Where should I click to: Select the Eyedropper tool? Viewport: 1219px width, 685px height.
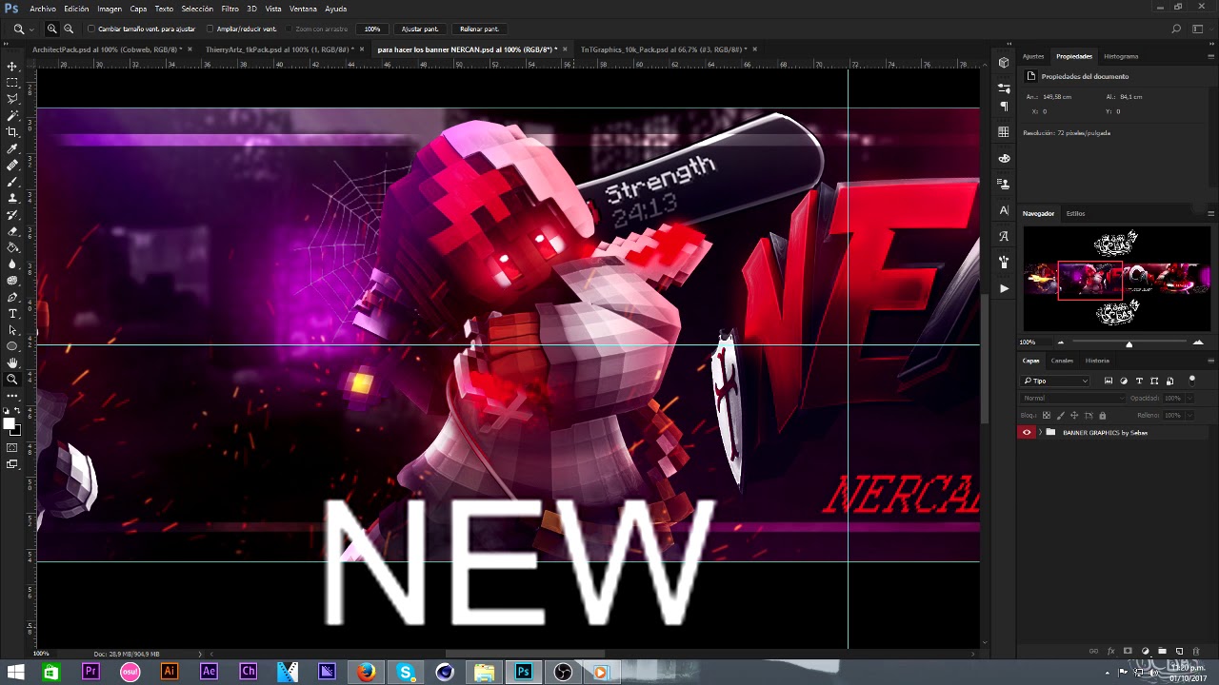click(12, 148)
